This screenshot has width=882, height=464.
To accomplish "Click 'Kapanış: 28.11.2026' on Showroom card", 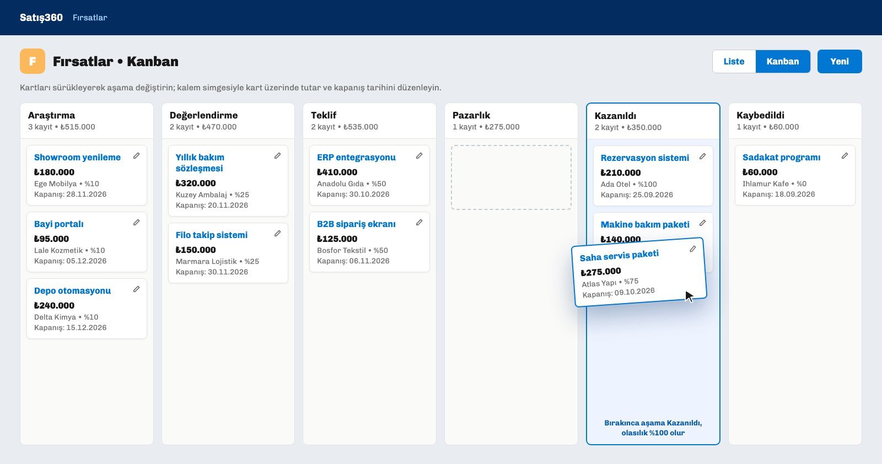I will [x=71, y=195].
